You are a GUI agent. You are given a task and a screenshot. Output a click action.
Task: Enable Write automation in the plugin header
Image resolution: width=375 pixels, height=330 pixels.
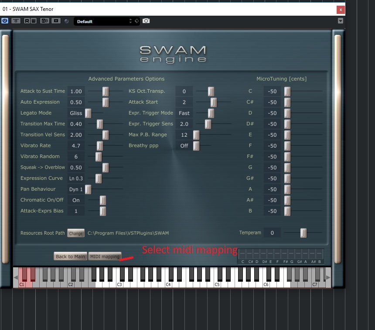pyautogui.click(x=34, y=20)
